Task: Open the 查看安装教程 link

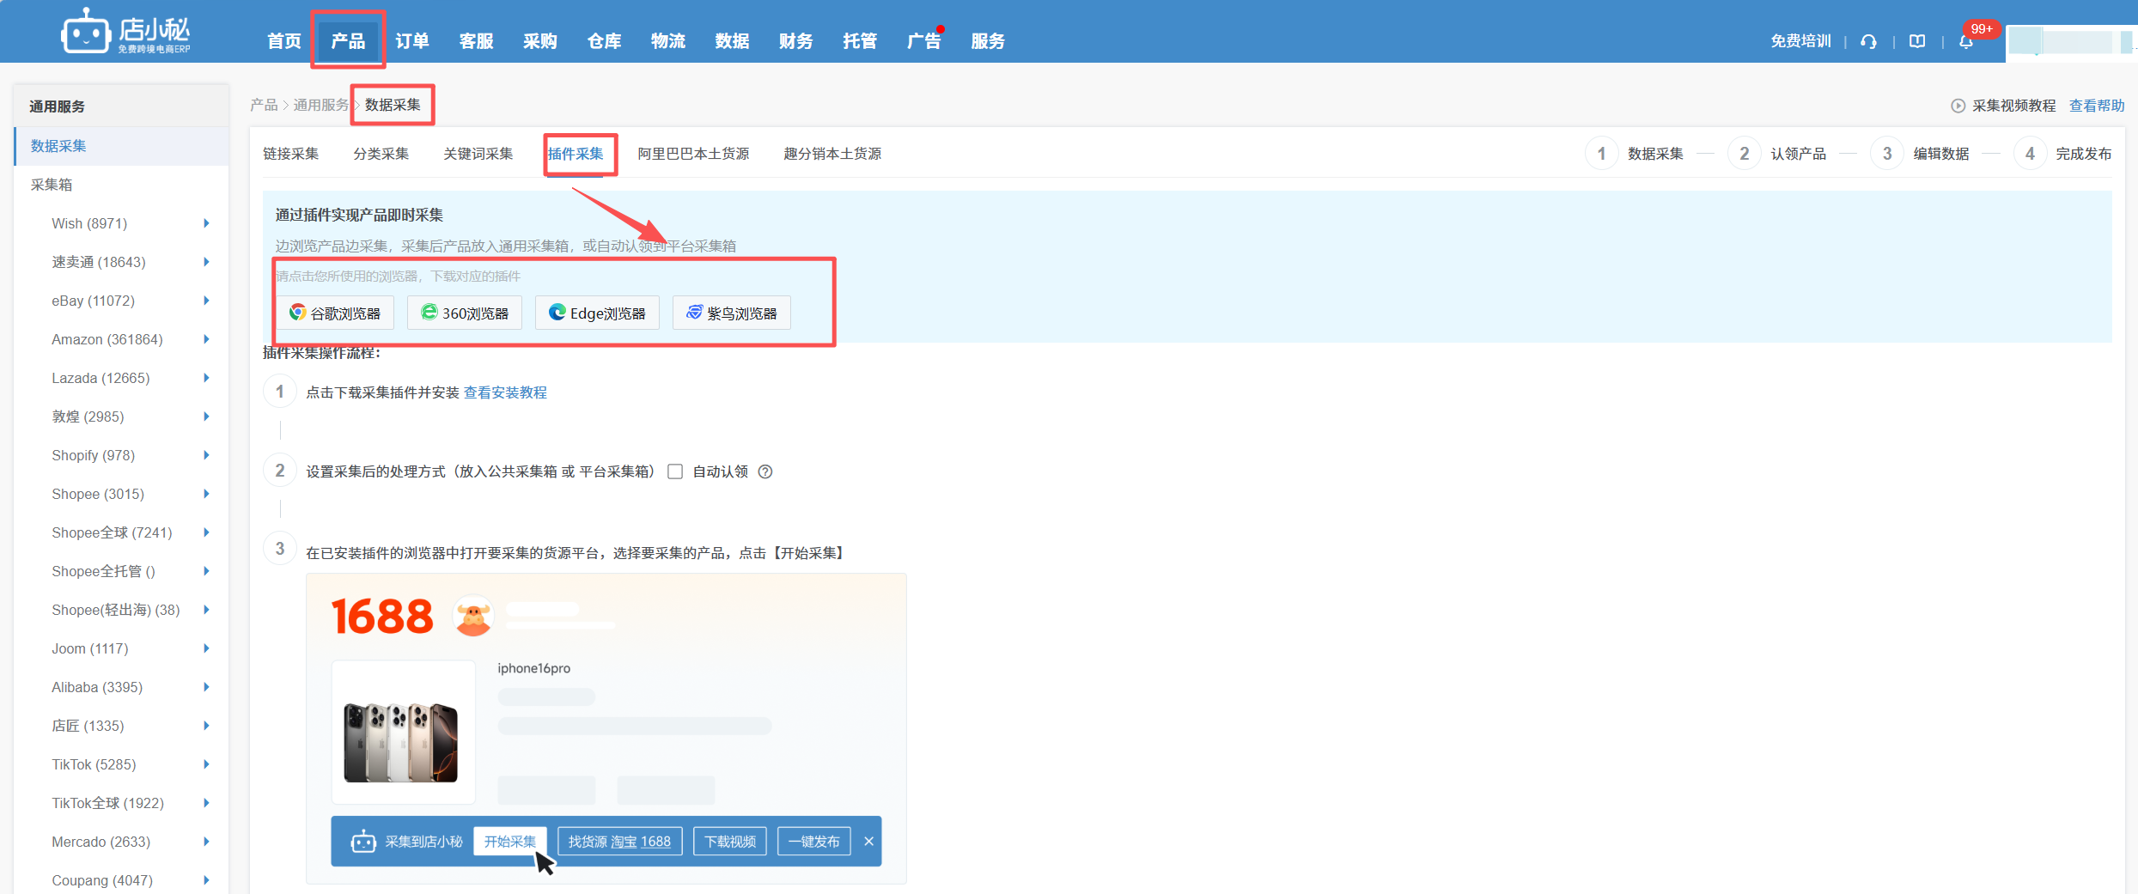Action: [x=505, y=392]
